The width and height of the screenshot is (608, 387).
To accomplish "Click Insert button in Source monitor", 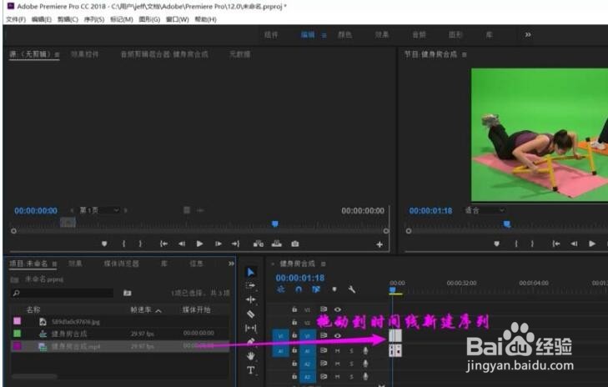I will pos(259,244).
